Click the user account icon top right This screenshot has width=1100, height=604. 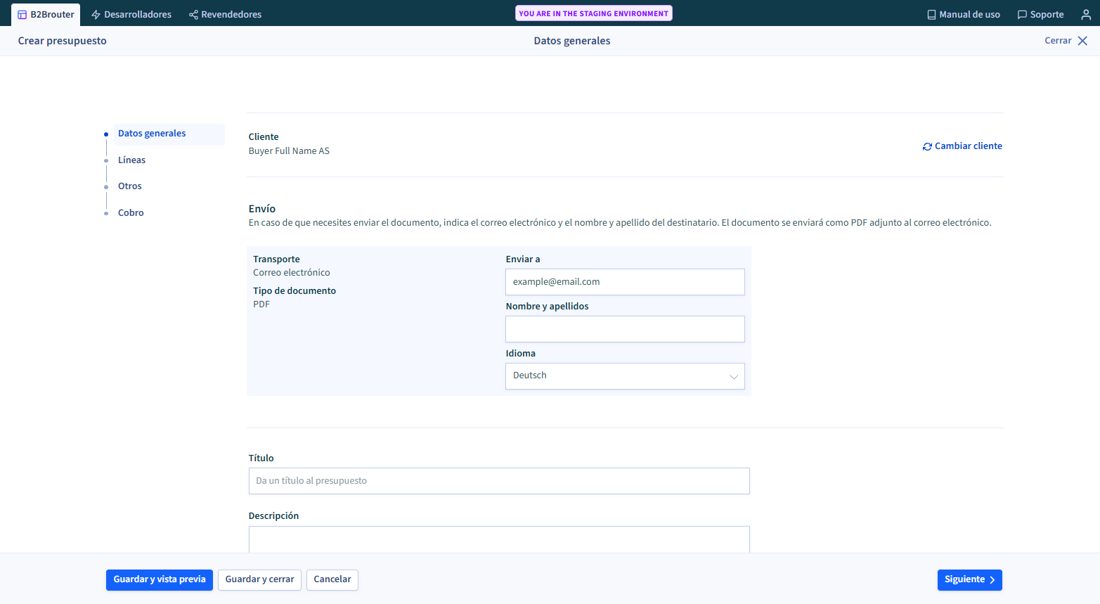pyautogui.click(x=1086, y=13)
